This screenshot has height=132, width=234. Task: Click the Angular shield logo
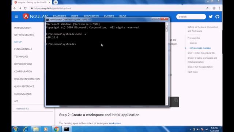26,16
